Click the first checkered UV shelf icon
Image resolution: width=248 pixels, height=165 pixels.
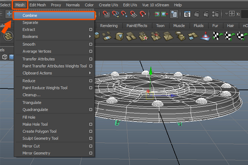(217, 37)
